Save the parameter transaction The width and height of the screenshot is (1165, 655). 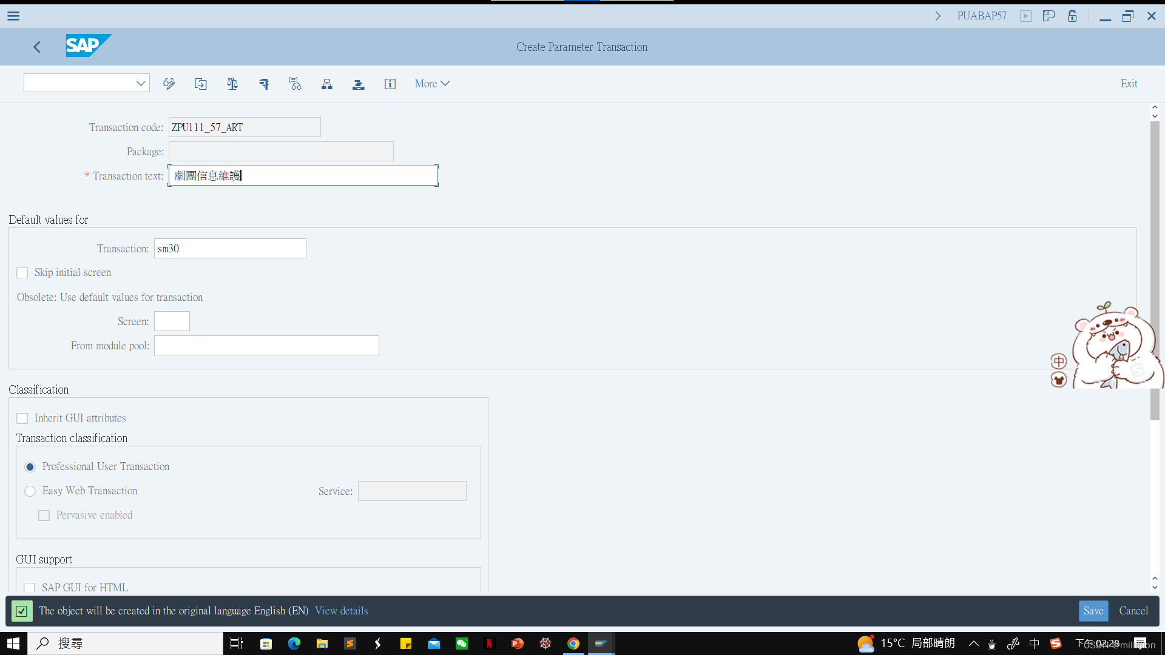[1093, 611]
